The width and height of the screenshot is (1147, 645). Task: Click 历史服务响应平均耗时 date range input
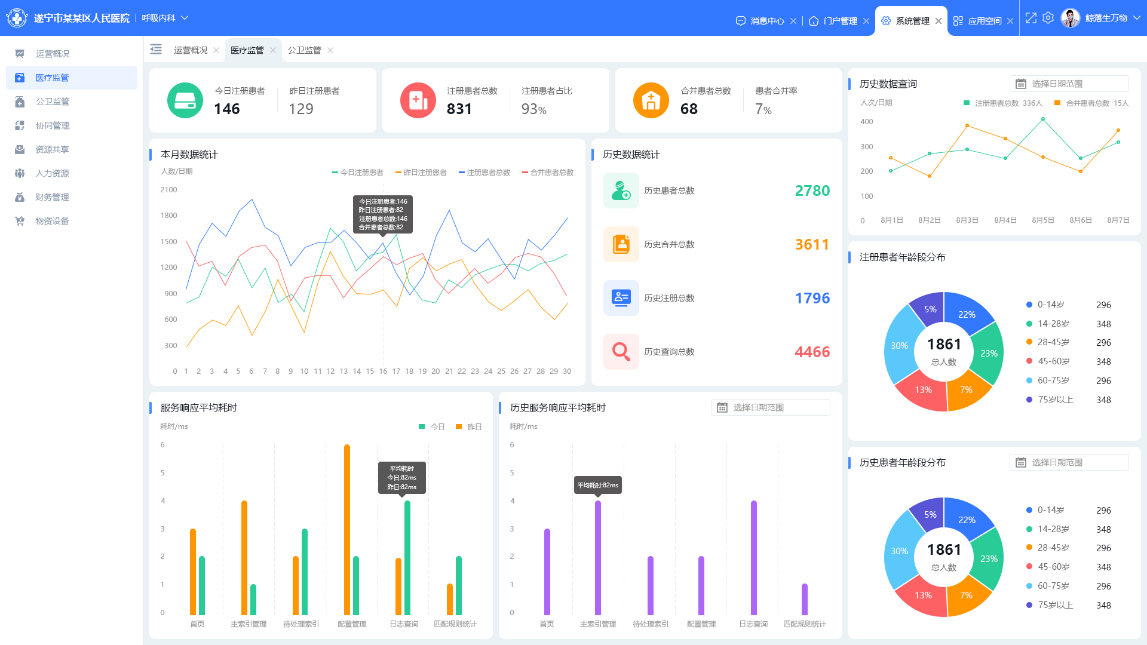click(x=770, y=407)
